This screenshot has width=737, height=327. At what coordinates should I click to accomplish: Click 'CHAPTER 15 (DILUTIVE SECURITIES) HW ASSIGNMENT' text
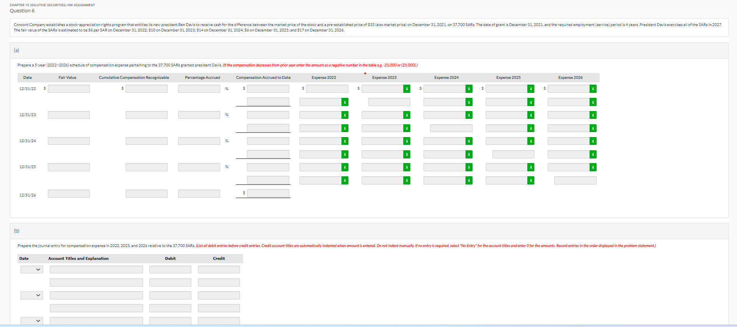52,5
